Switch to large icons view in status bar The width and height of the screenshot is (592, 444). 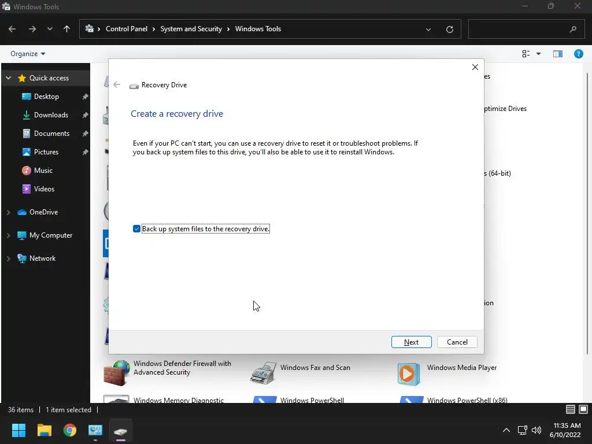tap(583, 409)
